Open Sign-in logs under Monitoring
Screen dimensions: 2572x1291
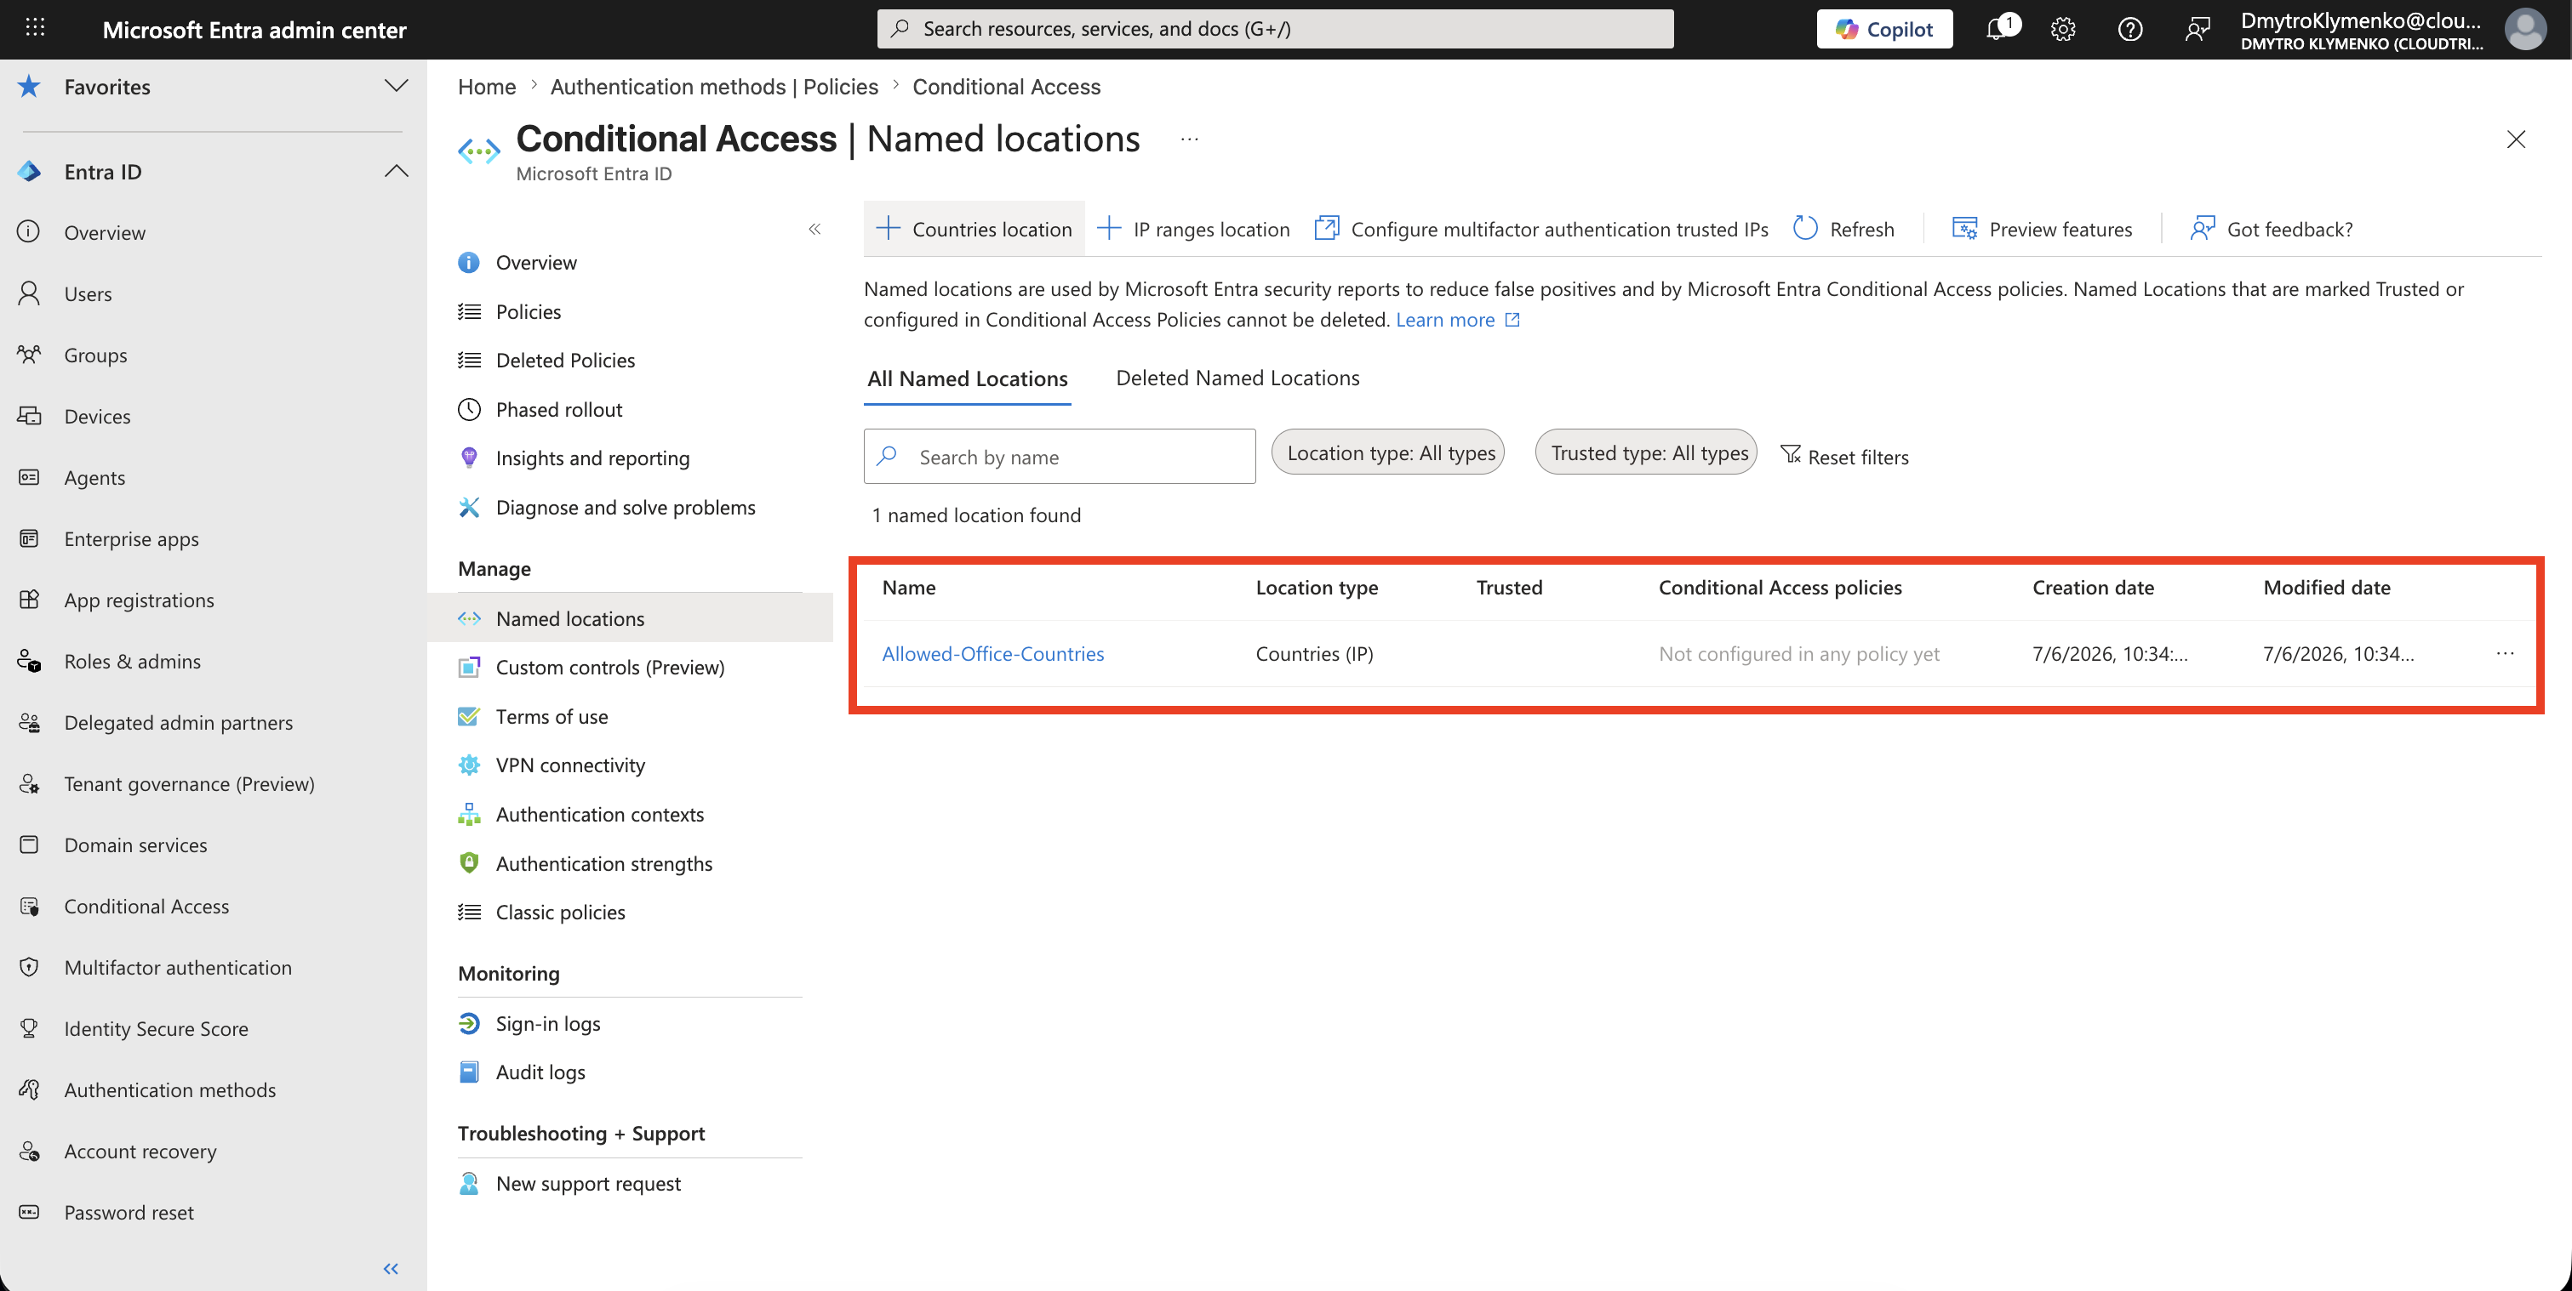(547, 1022)
